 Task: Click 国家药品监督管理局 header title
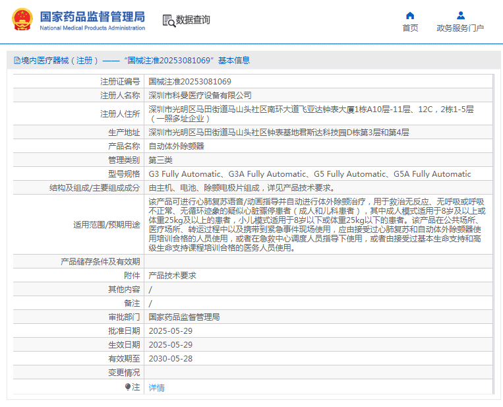pos(92,16)
